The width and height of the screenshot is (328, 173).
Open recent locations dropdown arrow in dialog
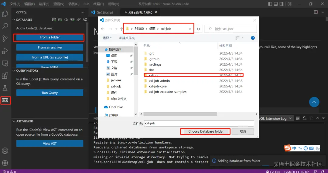coord(116,29)
